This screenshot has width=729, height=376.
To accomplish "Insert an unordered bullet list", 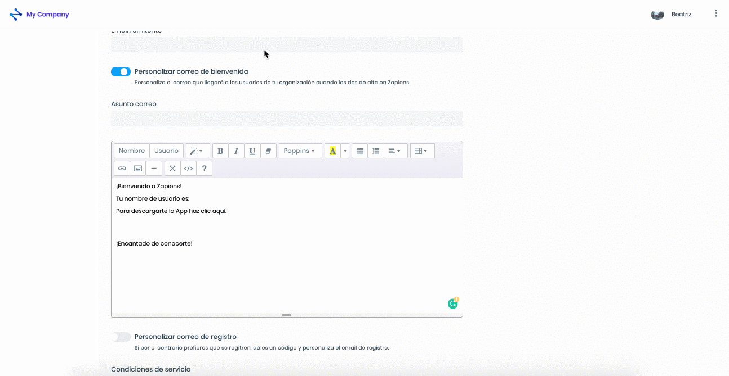I will [x=359, y=151].
